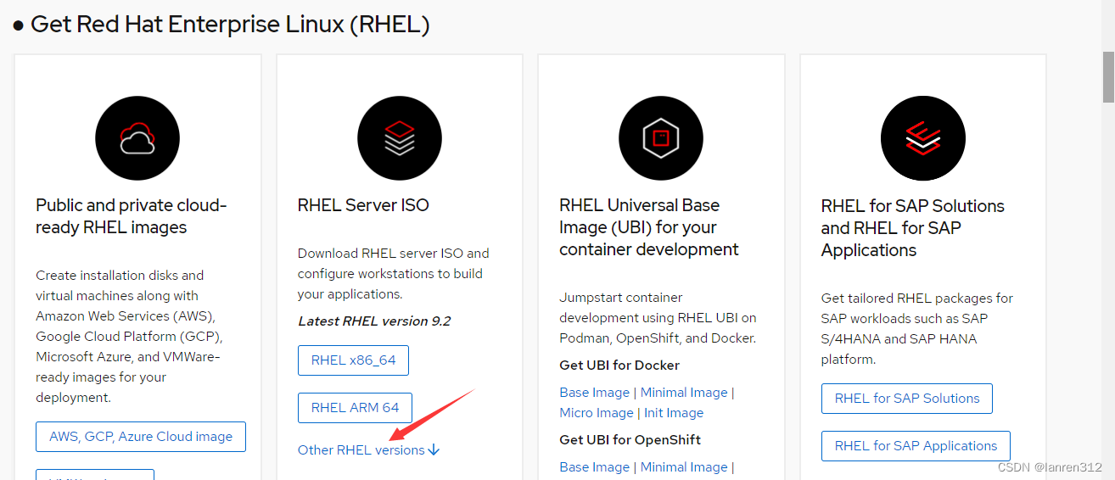1115x480 pixels.
Task: Click the Get UBI for OpenShift label
Action: pos(630,440)
